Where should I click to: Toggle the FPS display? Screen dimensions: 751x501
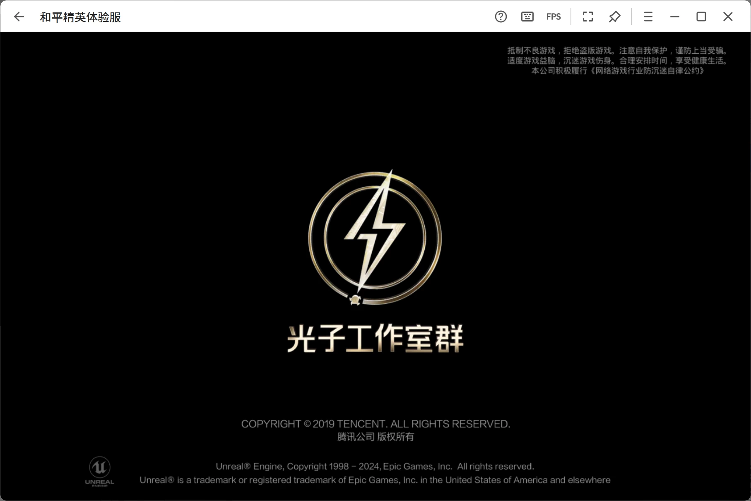(x=554, y=17)
